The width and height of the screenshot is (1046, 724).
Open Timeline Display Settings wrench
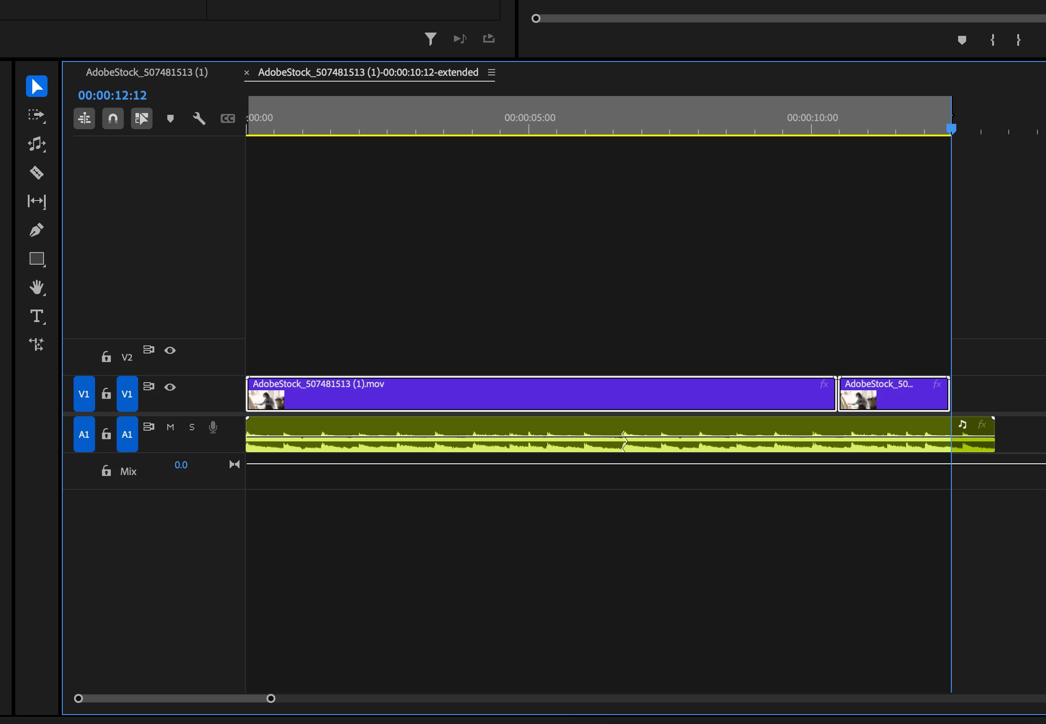(199, 118)
